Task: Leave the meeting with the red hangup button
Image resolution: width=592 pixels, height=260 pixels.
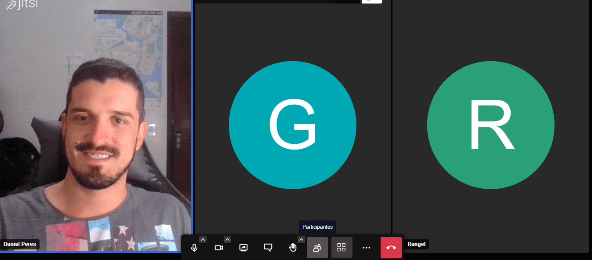Action: click(391, 247)
